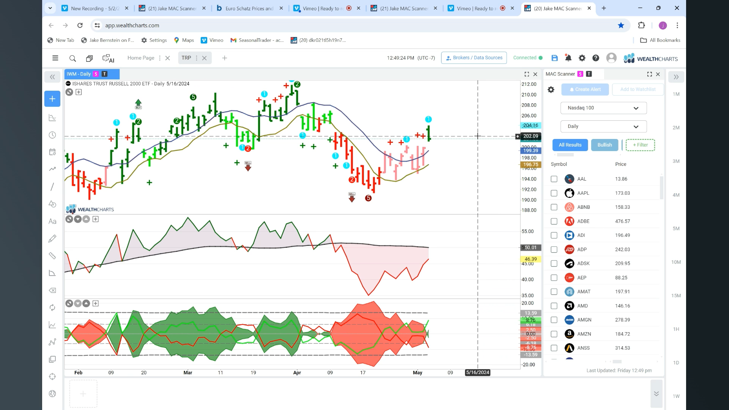The height and width of the screenshot is (410, 729).
Task: Tick the AMAT checkbox
Action: pos(554,292)
